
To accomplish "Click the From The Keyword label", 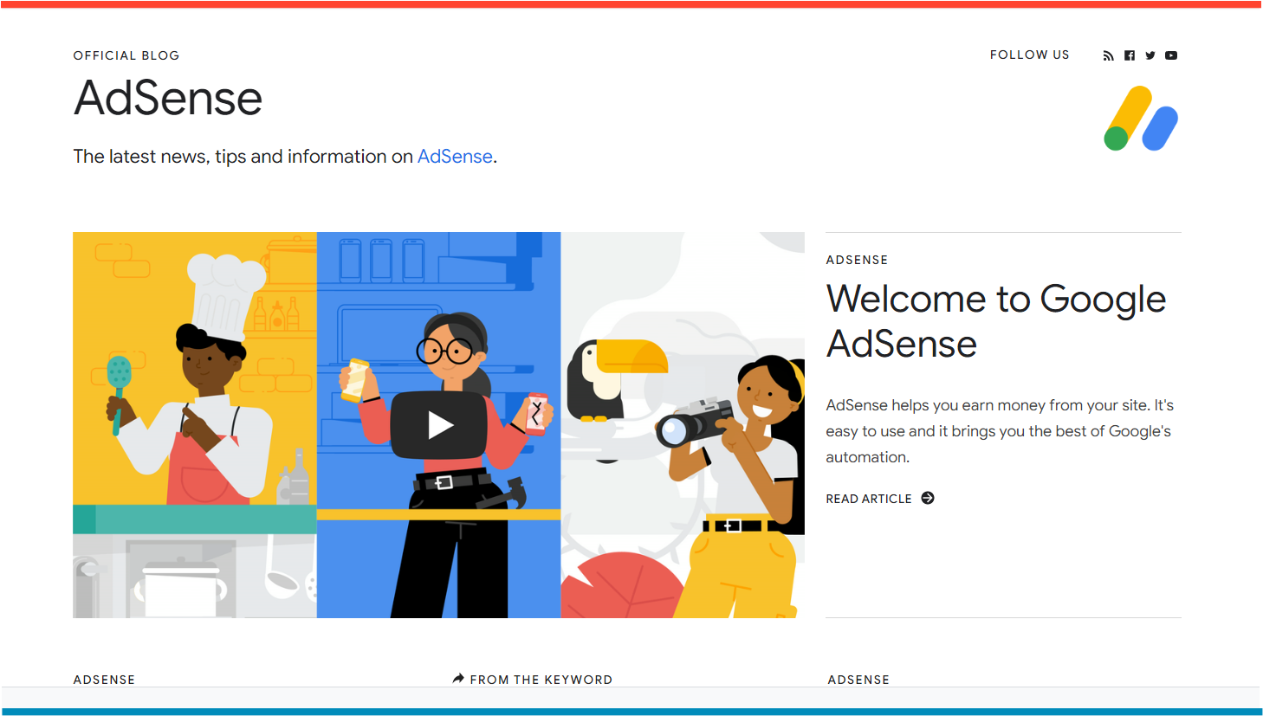I will click(541, 680).
